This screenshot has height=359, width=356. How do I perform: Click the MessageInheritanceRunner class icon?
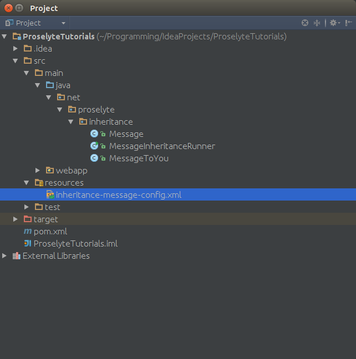point(94,146)
